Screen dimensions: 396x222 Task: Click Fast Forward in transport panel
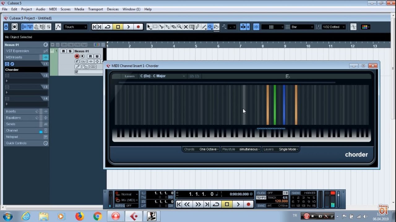[198, 204]
